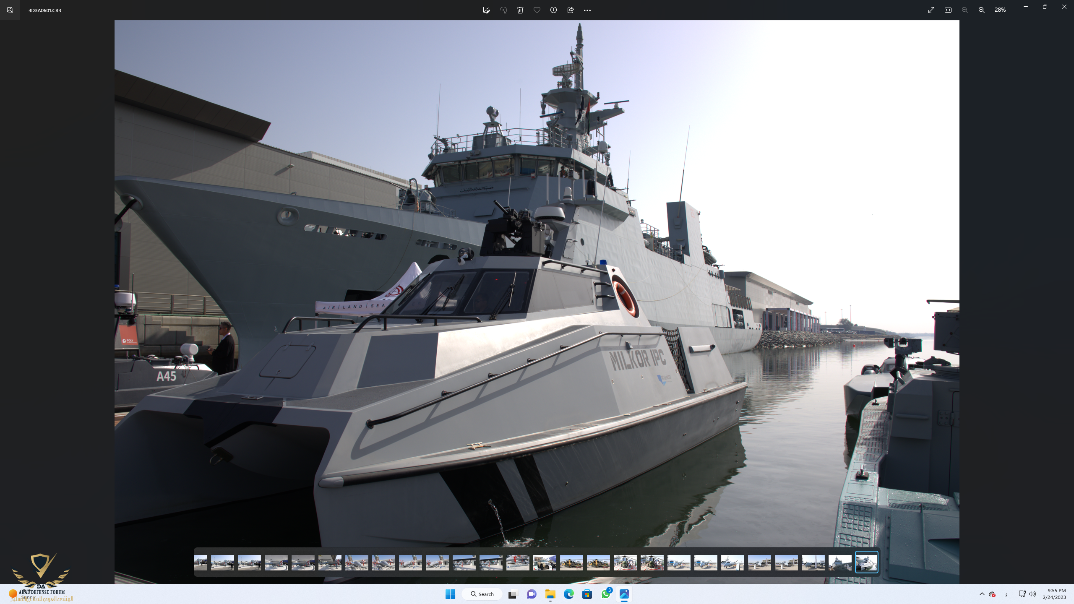Image resolution: width=1074 pixels, height=604 pixels.
Task: Open the Chat app on the taskbar
Action: coord(532,594)
